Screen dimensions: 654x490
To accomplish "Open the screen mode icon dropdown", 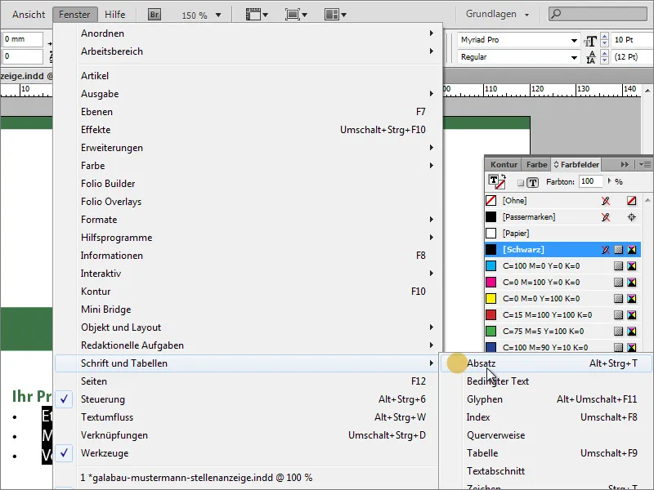I will tap(296, 15).
